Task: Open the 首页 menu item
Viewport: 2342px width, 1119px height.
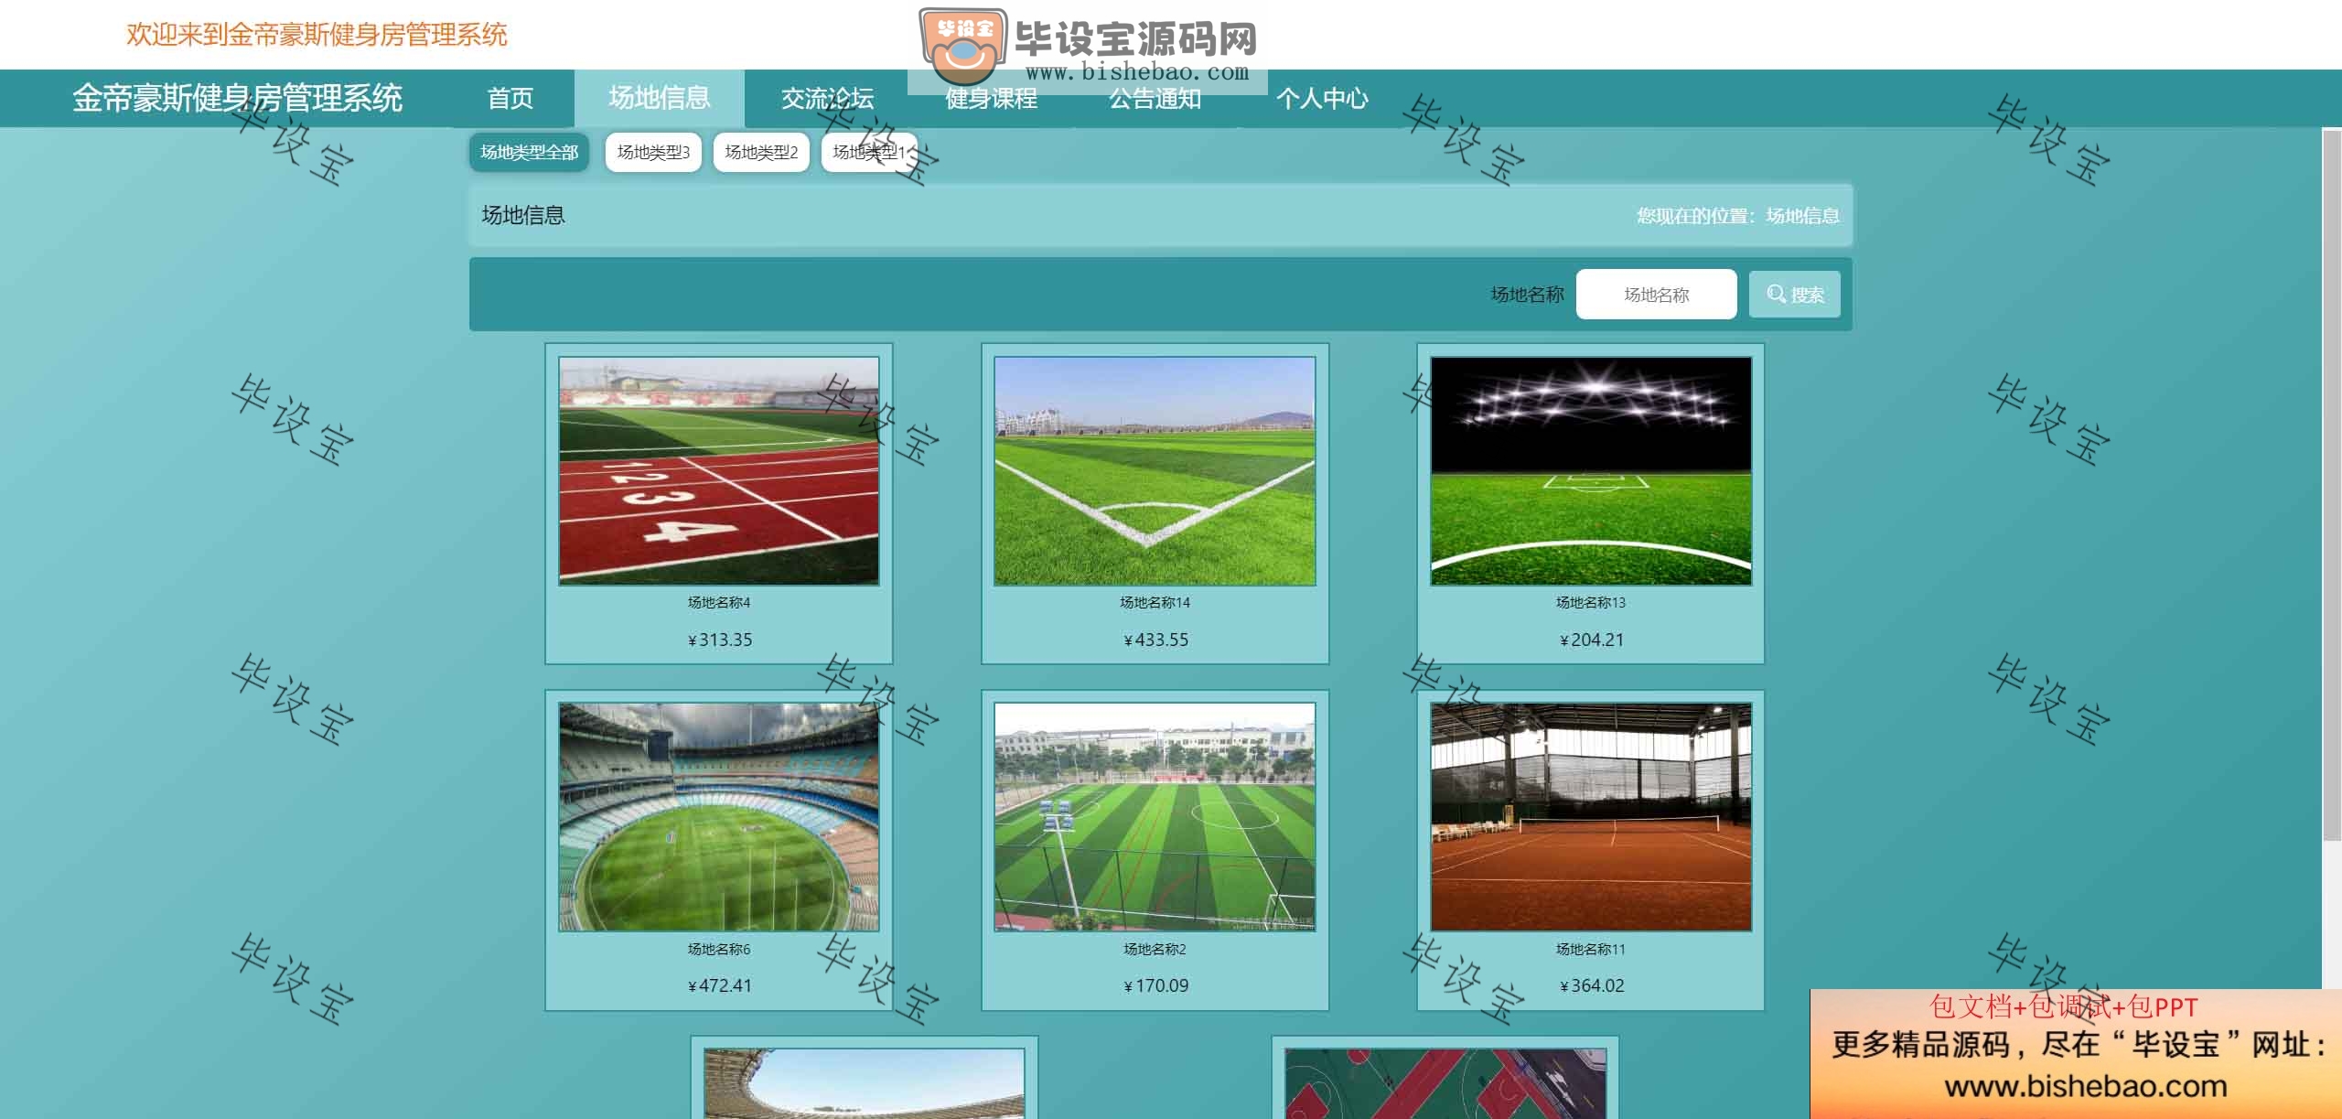Action: tap(510, 98)
